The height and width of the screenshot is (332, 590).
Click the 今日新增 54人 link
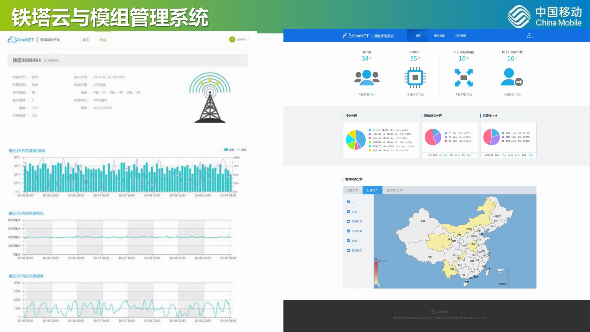[x=367, y=94]
